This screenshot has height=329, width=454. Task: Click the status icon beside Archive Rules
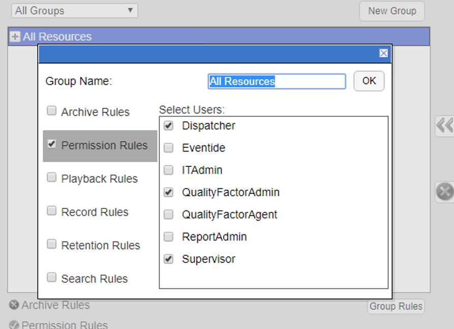point(13,305)
